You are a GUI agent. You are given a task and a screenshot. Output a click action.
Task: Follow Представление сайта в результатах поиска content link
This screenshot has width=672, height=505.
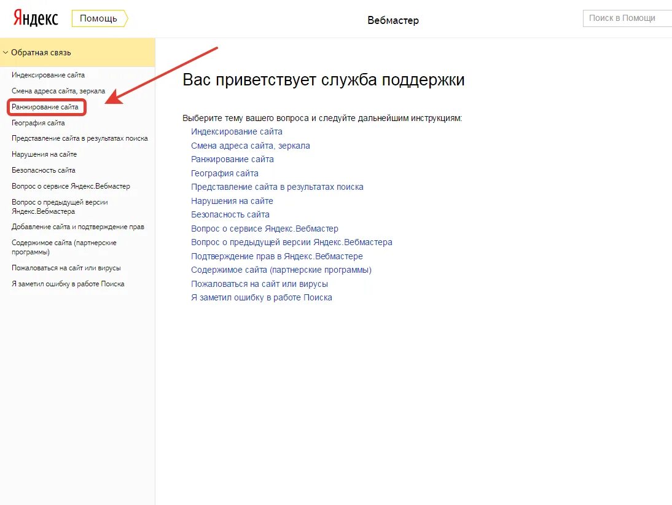coord(277,187)
